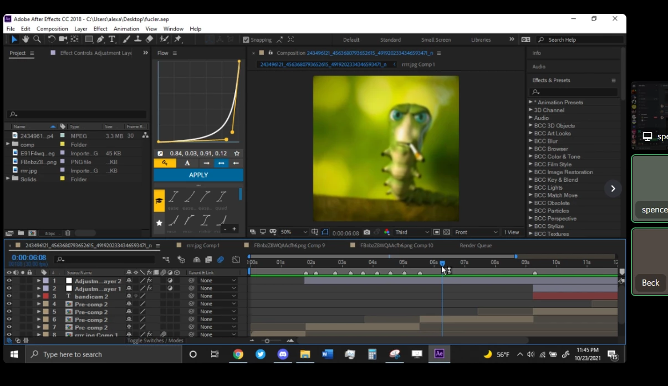The height and width of the screenshot is (386, 668).
Task: Open parent dropdown for bandicam 2 layer
Action: 218,296
